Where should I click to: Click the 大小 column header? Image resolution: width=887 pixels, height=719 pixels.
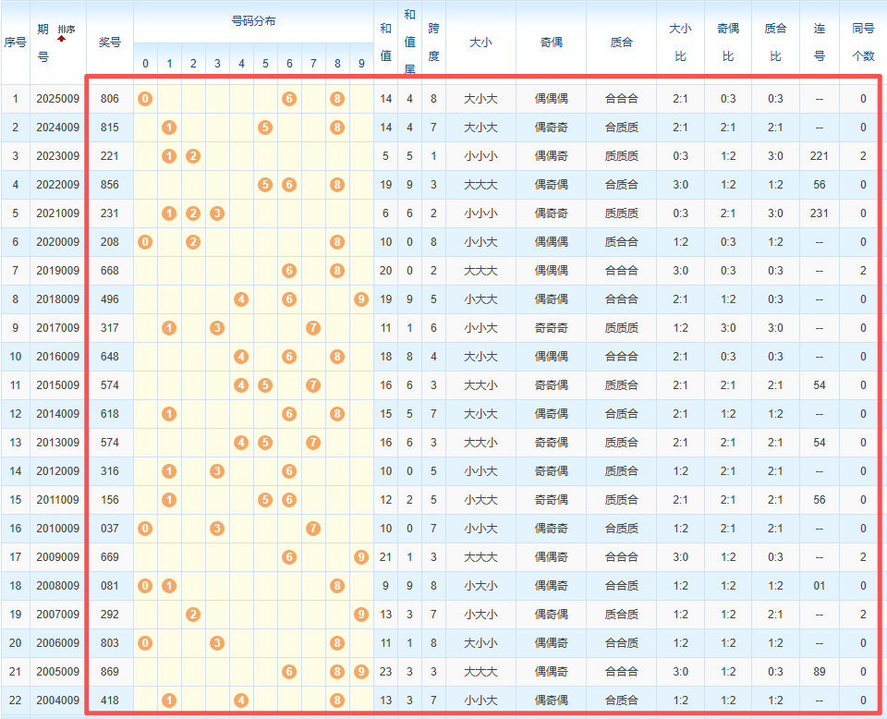tap(480, 43)
